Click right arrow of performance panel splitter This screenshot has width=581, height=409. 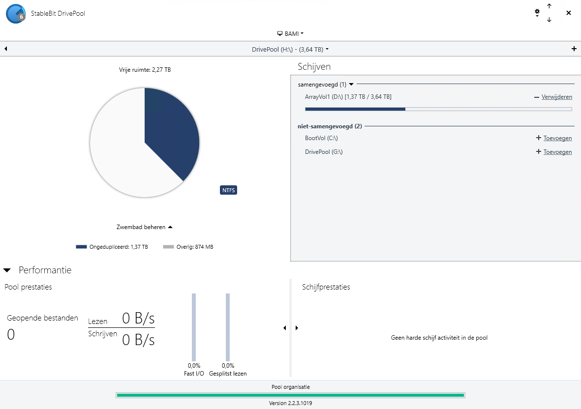(x=297, y=328)
